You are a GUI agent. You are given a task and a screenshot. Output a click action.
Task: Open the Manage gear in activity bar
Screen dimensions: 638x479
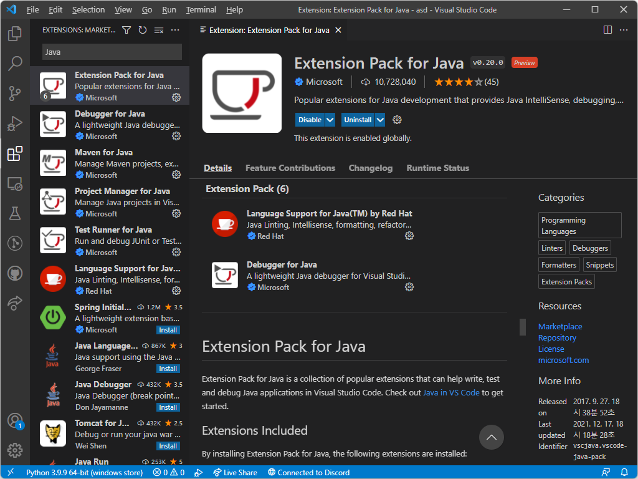pyautogui.click(x=15, y=450)
